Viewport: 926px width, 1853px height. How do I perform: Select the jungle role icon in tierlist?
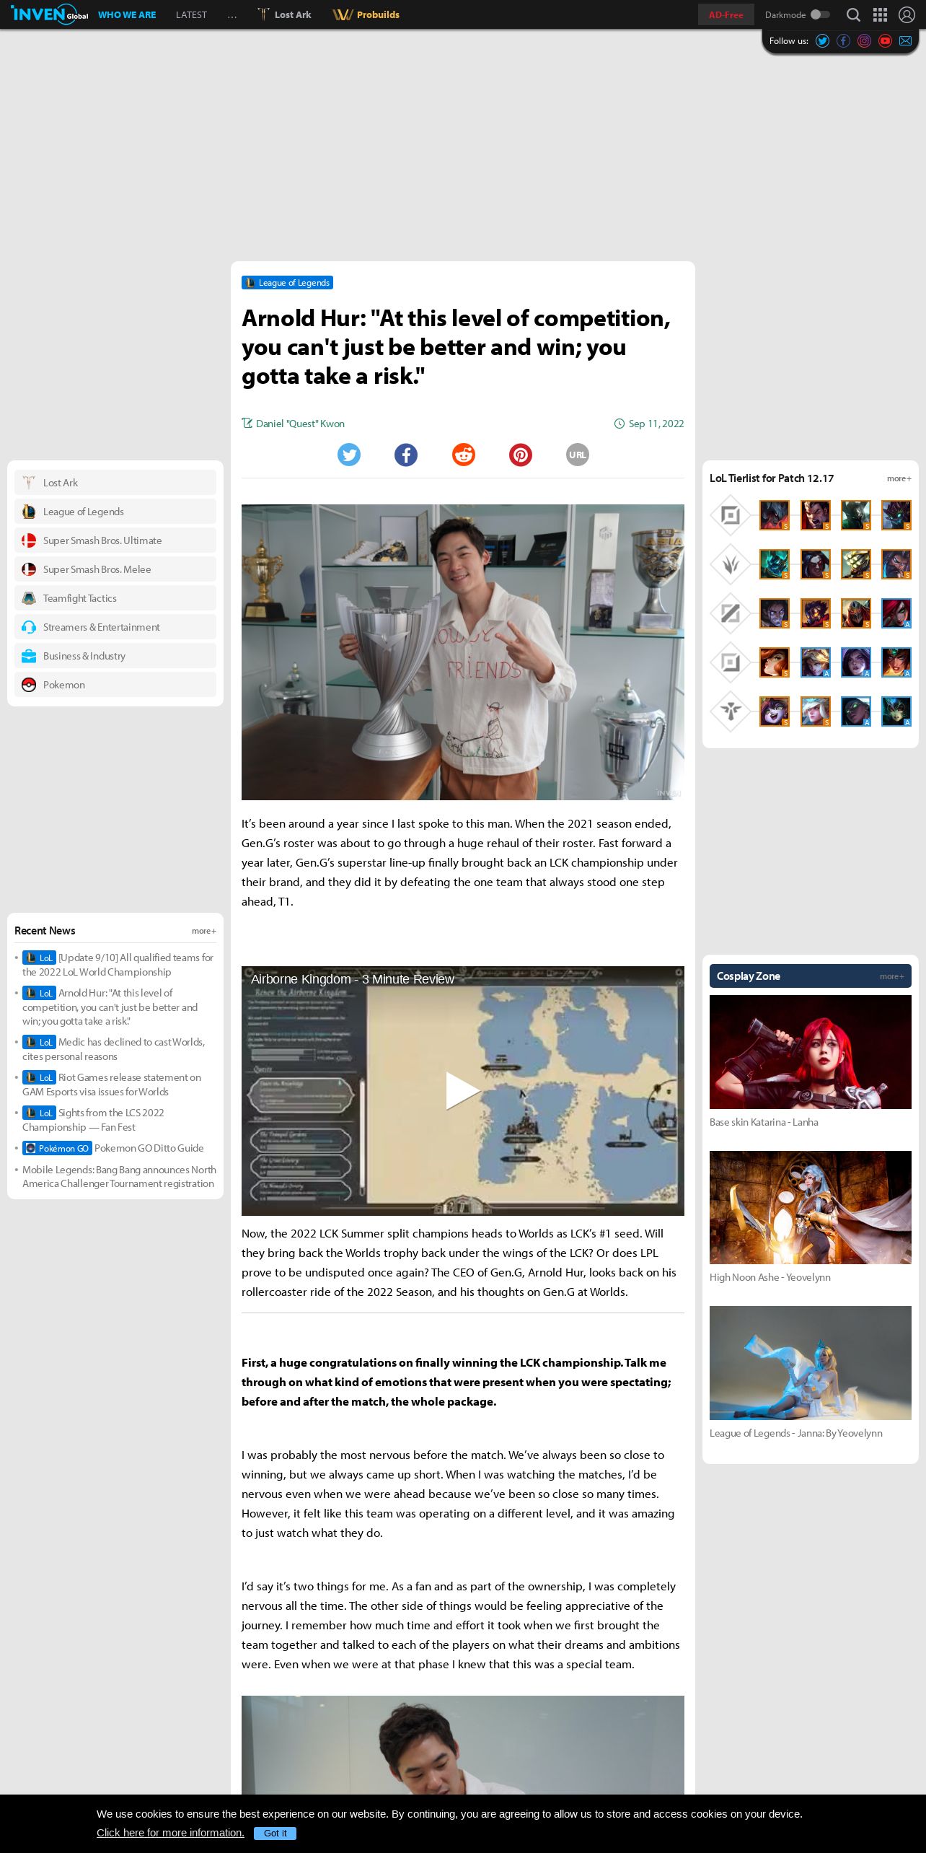(x=731, y=564)
